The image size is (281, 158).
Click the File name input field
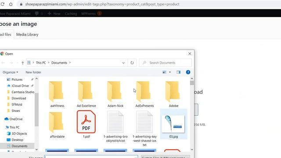(x=91, y=157)
